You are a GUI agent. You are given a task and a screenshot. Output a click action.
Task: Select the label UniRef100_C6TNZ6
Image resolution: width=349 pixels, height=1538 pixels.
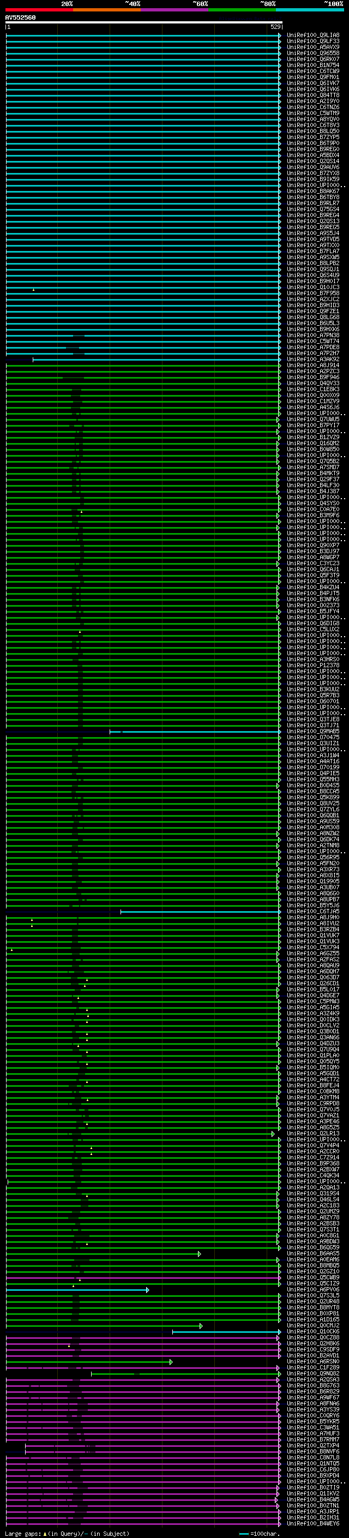pos(313,107)
